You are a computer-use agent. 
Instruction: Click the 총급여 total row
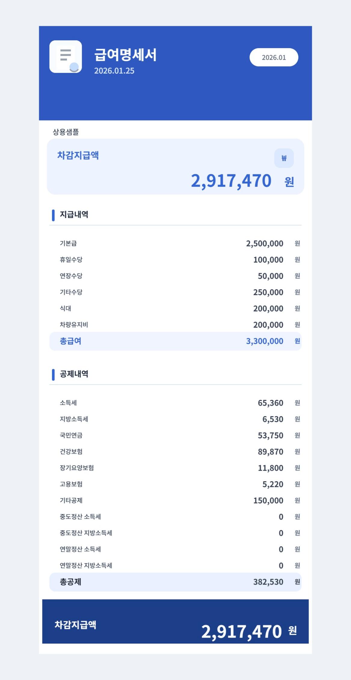(x=175, y=341)
